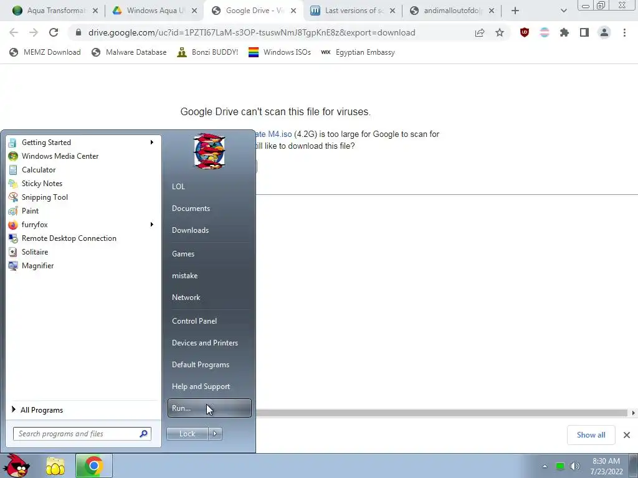Open Games from the Start menu
Screen dimensions: 638x478
click(183, 254)
